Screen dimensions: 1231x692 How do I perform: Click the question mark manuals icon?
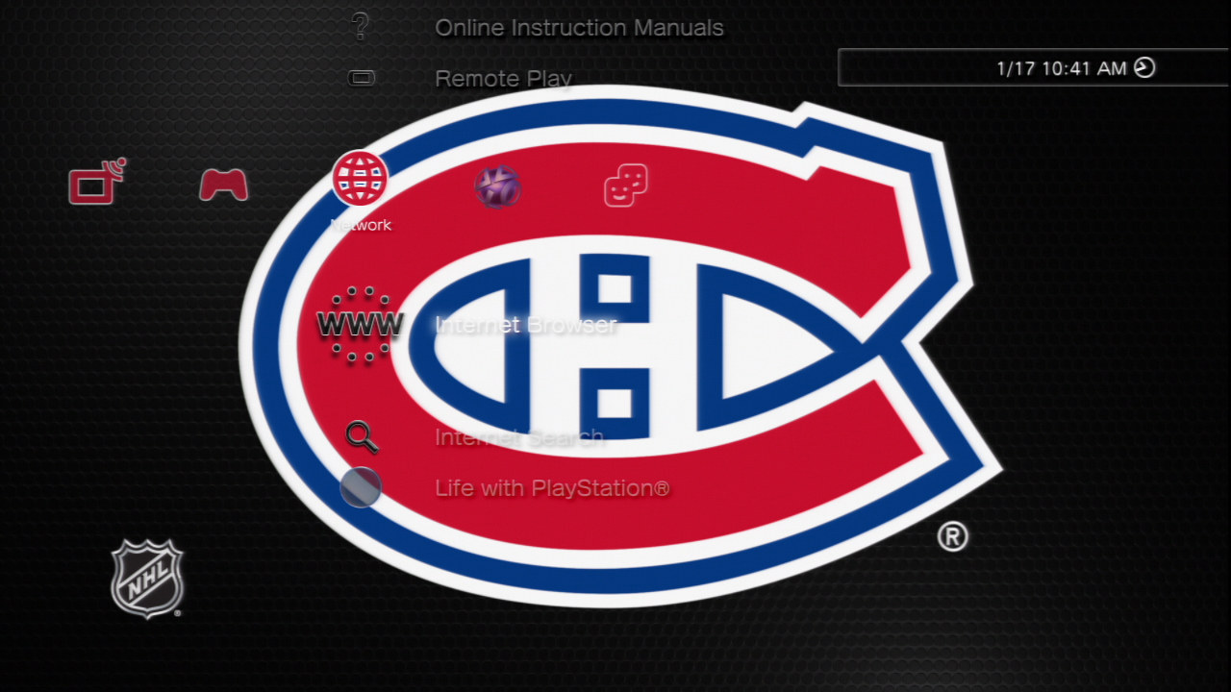361,27
